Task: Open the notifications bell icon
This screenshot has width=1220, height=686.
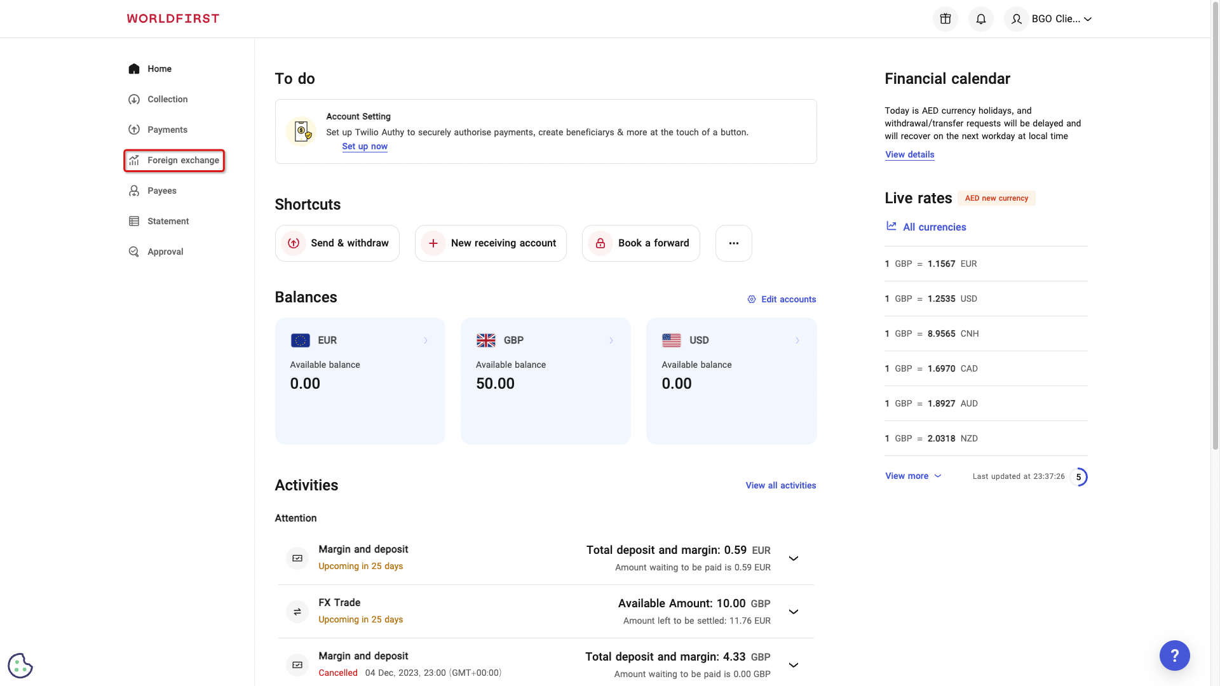Action: pyautogui.click(x=980, y=19)
